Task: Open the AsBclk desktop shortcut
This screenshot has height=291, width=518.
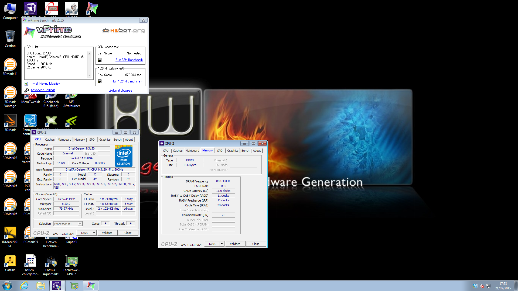Action: tap(31, 265)
